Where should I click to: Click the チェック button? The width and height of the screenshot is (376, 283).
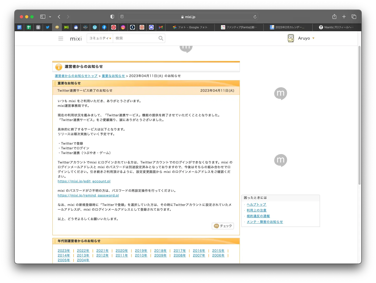coord(223,226)
